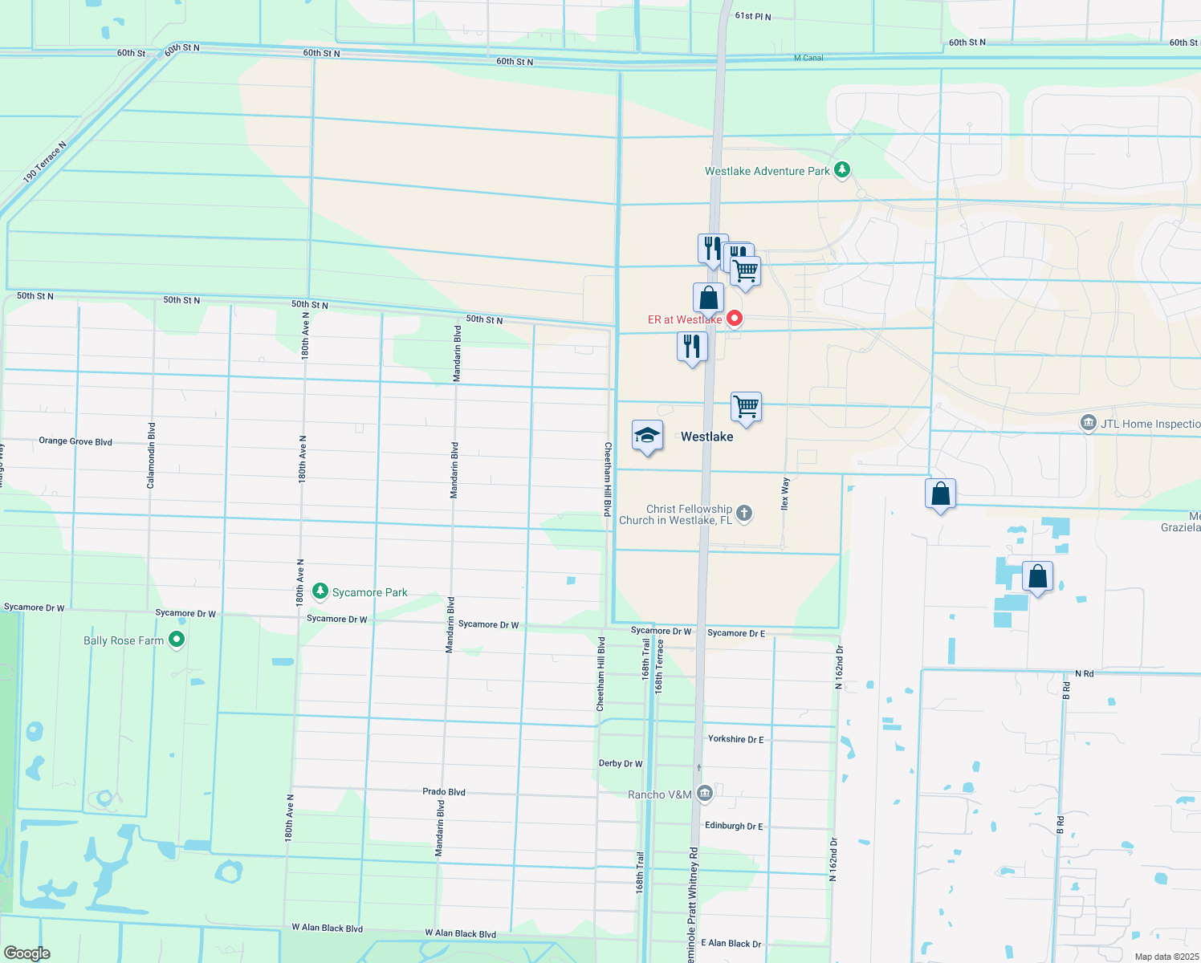Image resolution: width=1201 pixels, height=963 pixels.
Task: Select the shopping cart marker northeast of the ER pin
Action: (746, 274)
